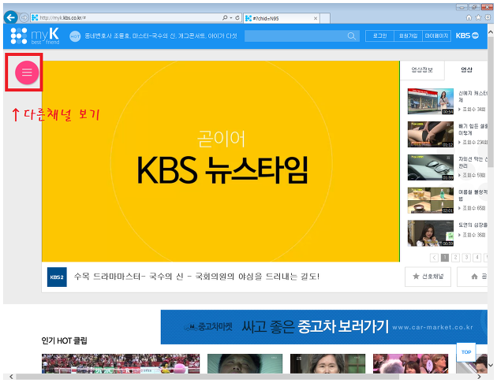Go to previous page in video list

pyautogui.click(x=434, y=258)
